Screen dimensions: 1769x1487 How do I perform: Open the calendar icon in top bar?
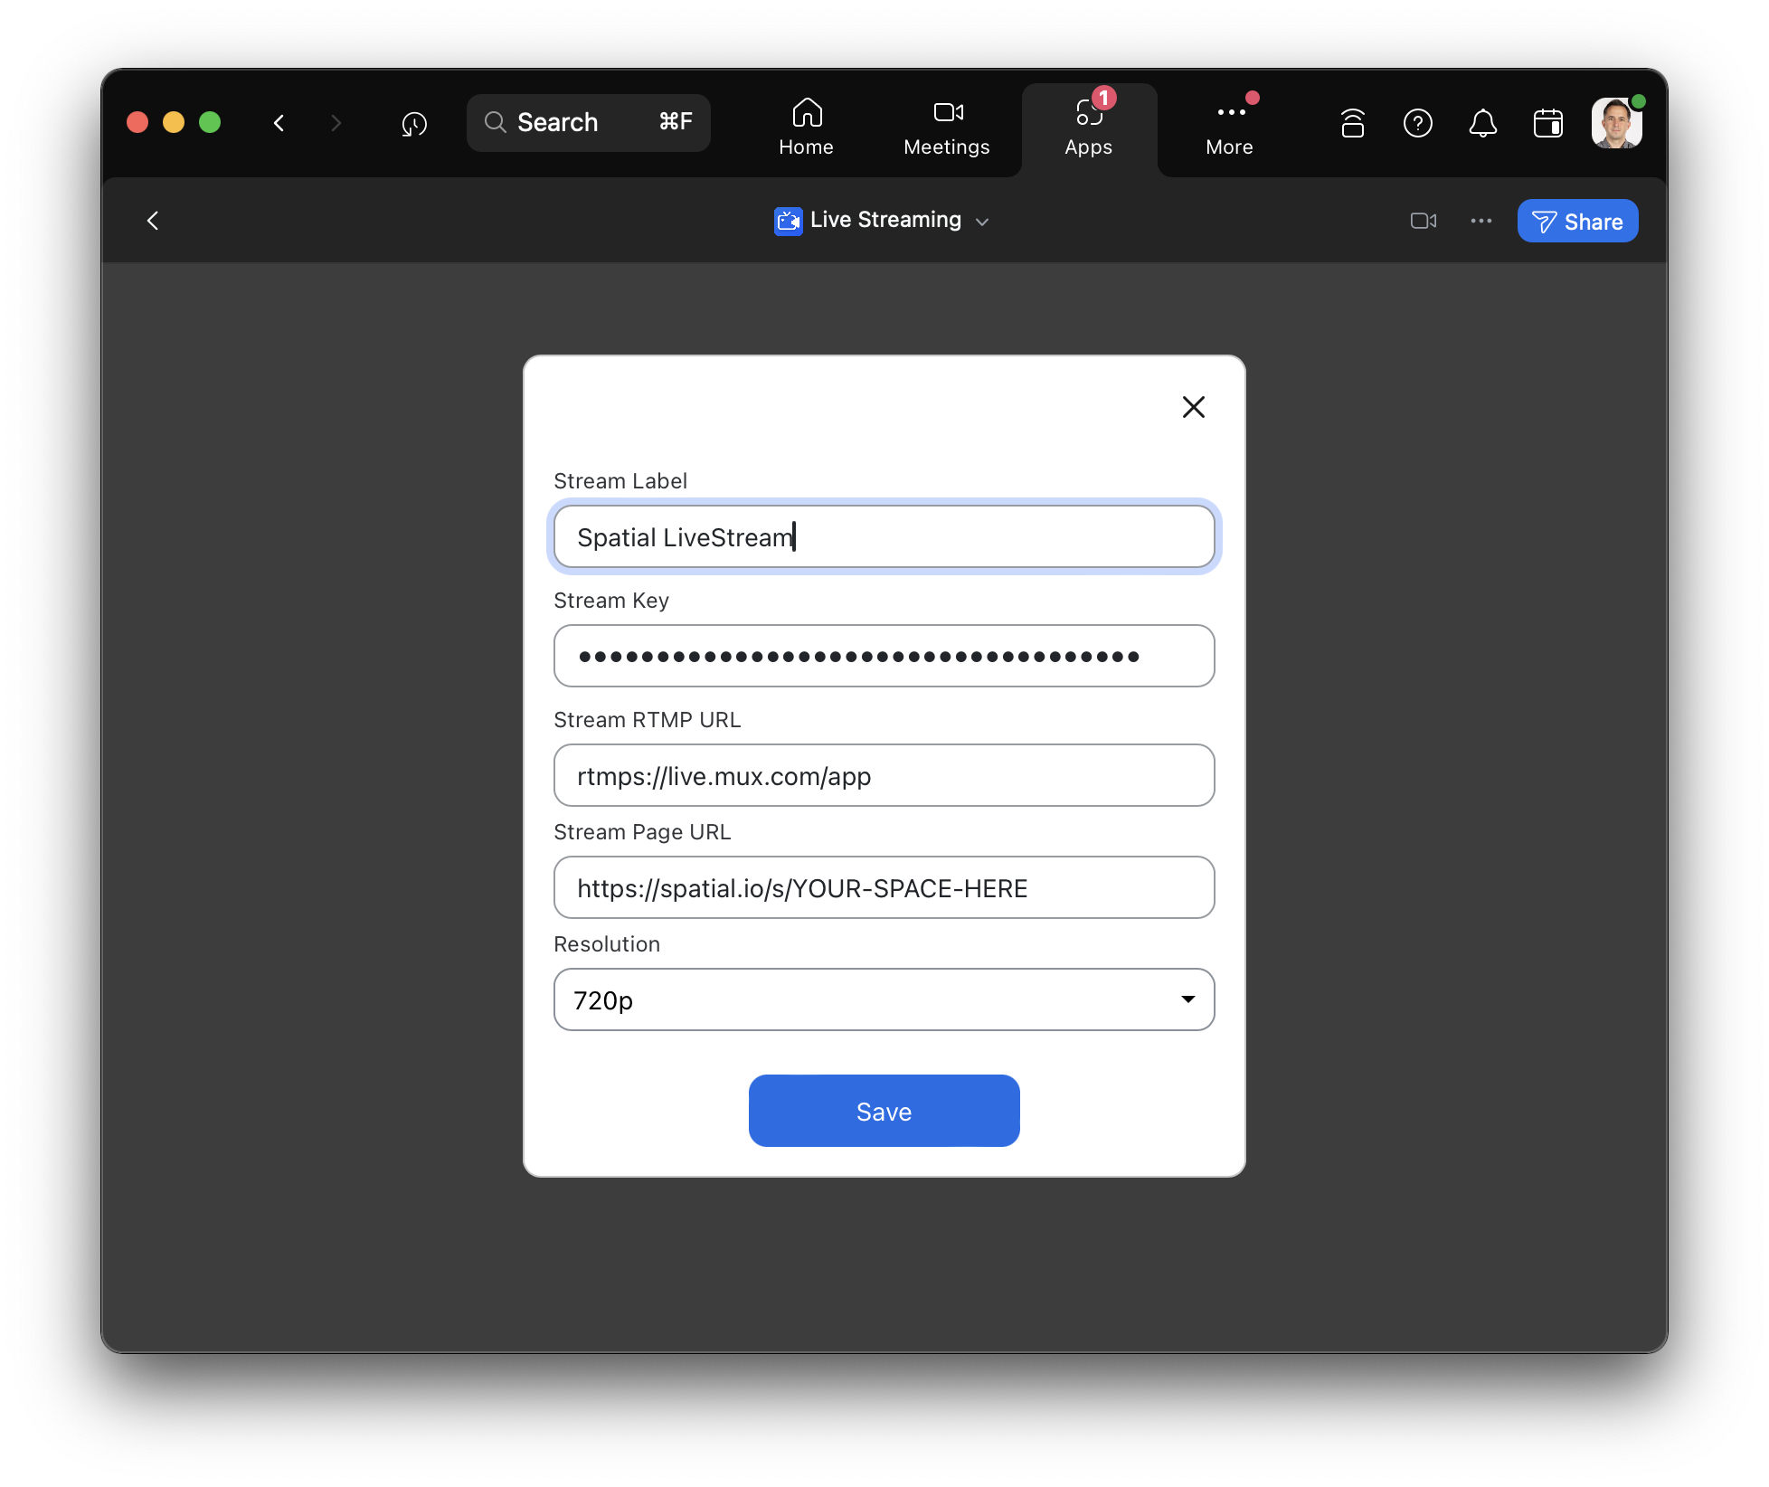(1547, 123)
